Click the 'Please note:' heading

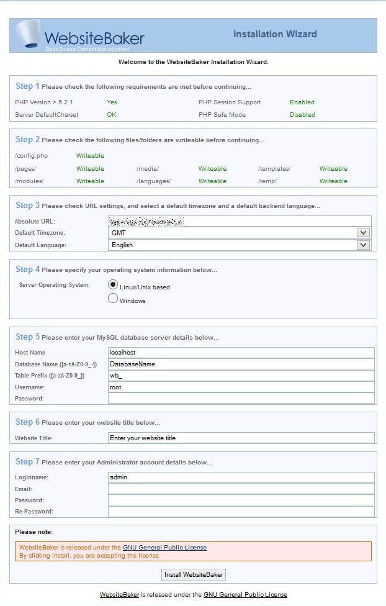point(34,531)
